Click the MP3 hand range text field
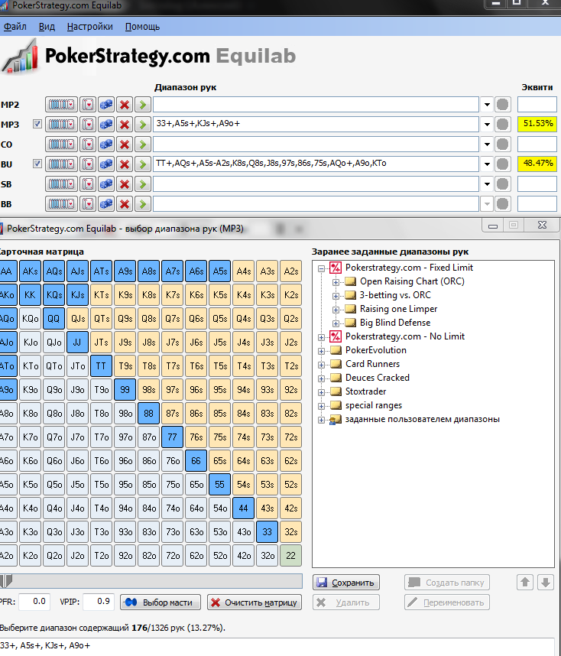The image size is (561, 656). click(x=316, y=124)
